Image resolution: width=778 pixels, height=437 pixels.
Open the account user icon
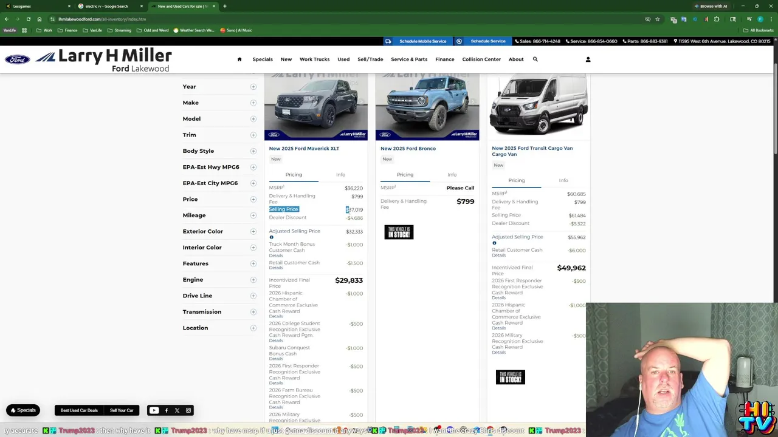[588, 59]
